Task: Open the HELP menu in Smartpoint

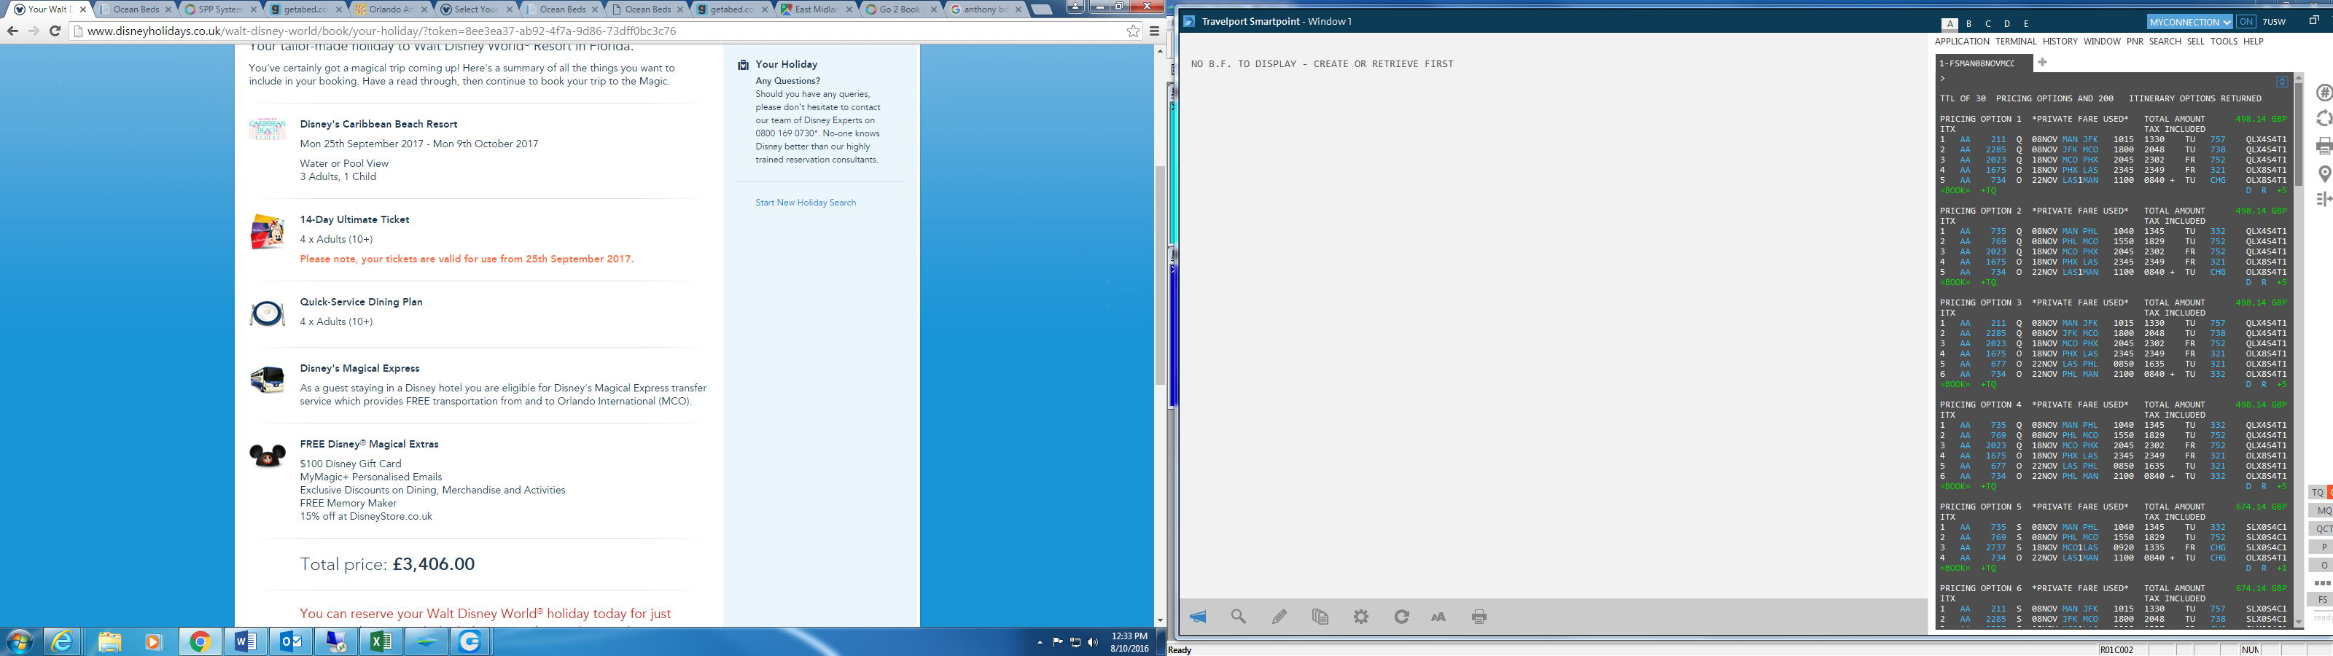Action: pyautogui.click(x=2254, y=42)
